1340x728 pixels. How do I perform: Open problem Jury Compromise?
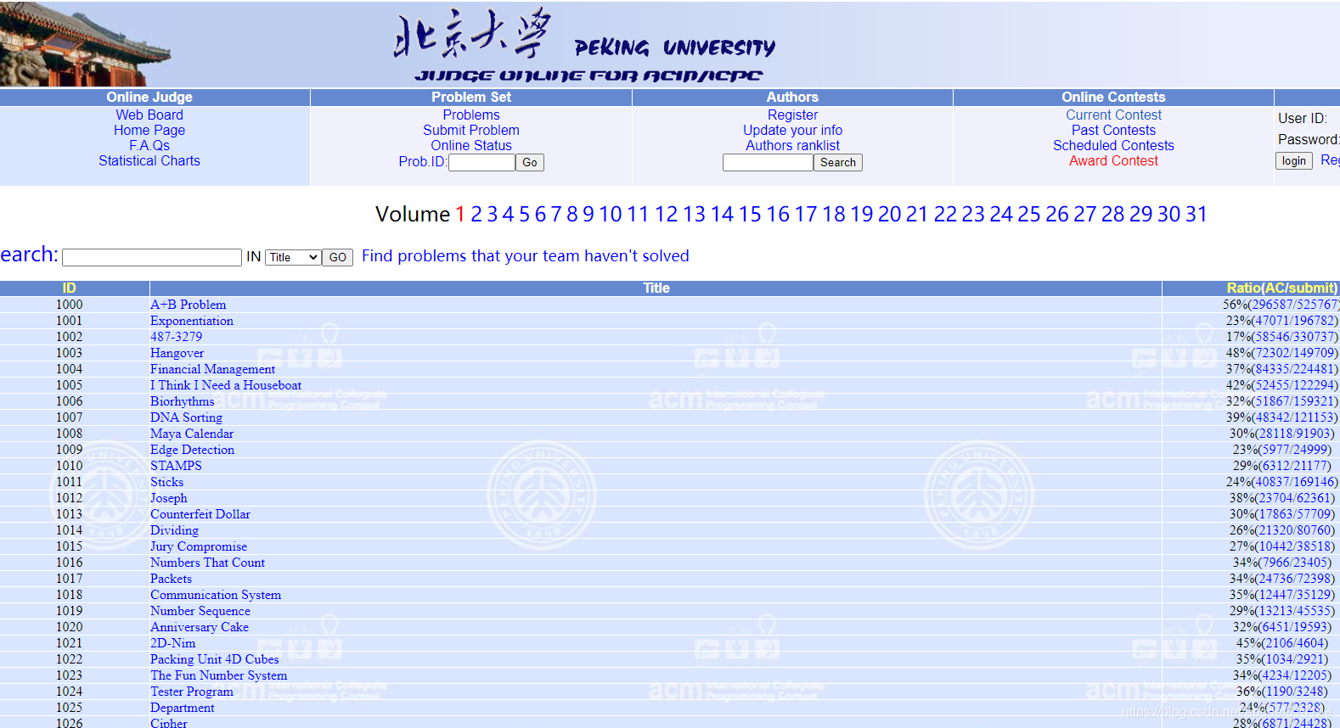199,546
